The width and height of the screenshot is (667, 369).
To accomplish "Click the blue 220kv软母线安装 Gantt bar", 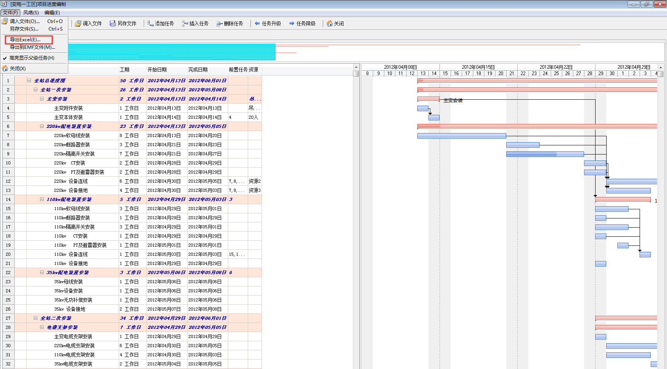I will coord(461,136).
